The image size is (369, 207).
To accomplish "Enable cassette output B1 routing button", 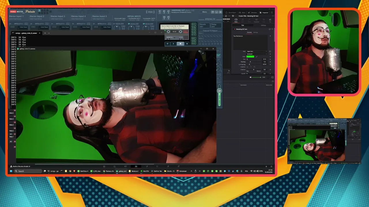I will (x=194, y=38).
